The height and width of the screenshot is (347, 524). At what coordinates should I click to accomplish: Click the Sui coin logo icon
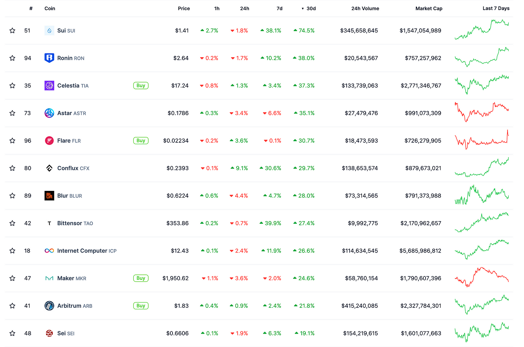click(49, 31)
